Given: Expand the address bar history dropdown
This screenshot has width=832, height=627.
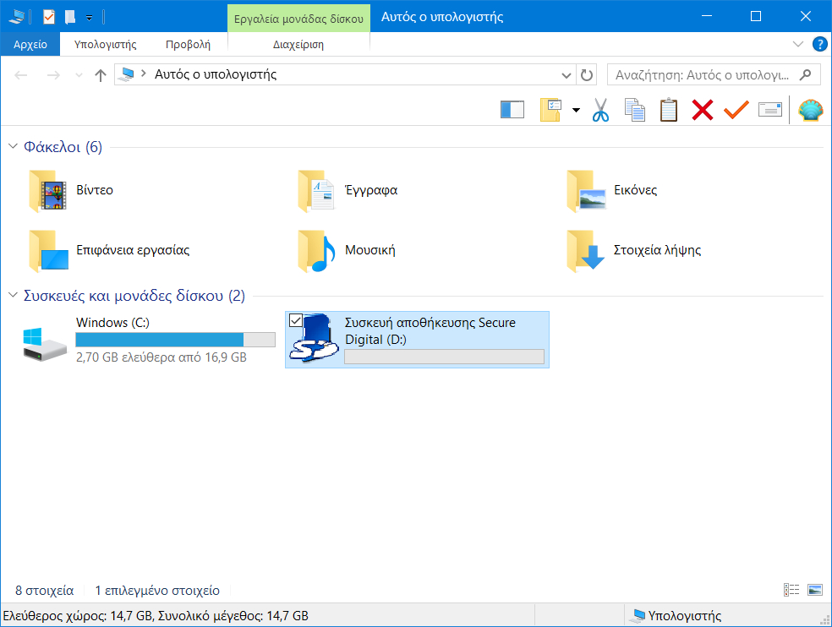Looking at the screenshot, I should 567,75.
